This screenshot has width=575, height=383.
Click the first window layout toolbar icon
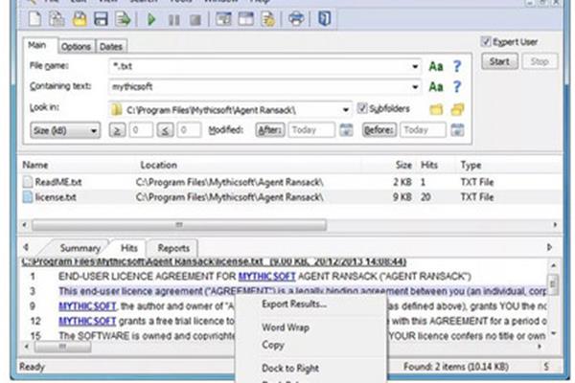tap(223, 19)
